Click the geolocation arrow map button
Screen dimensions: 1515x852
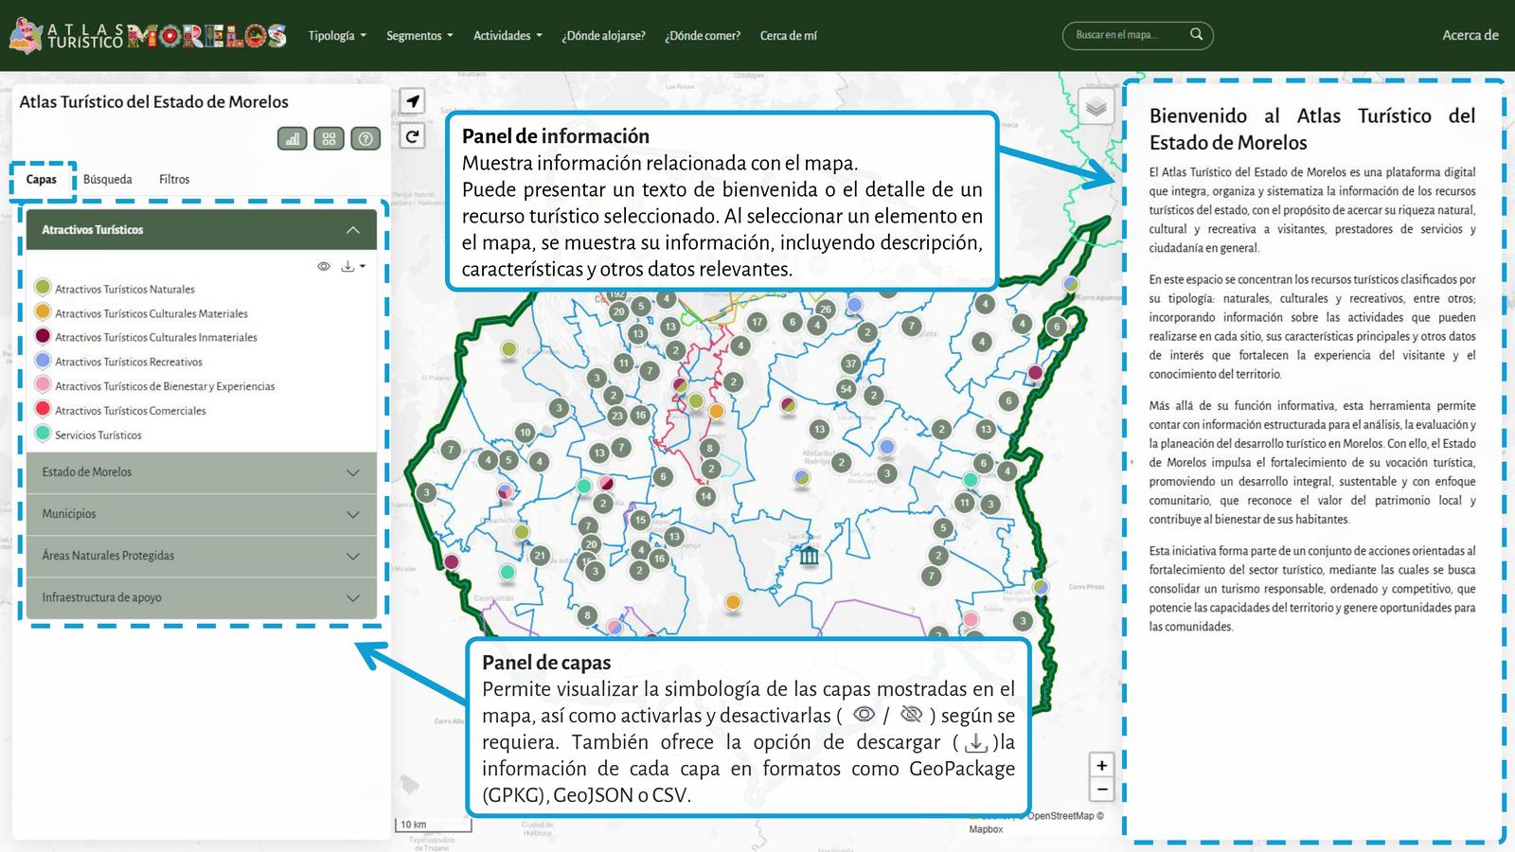click(413, 101)
